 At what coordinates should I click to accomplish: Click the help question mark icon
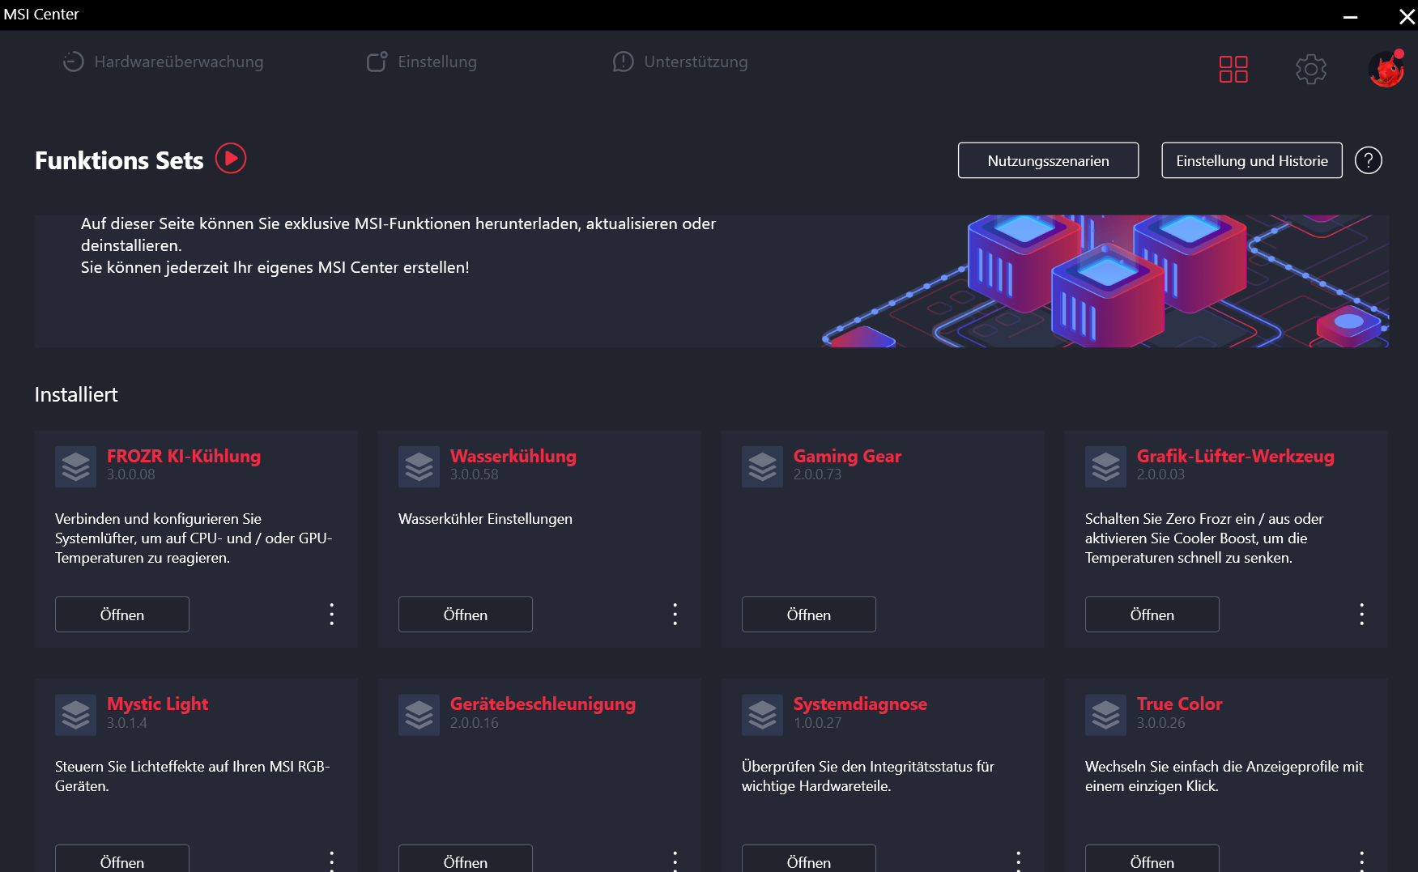tap(1369, 160)
